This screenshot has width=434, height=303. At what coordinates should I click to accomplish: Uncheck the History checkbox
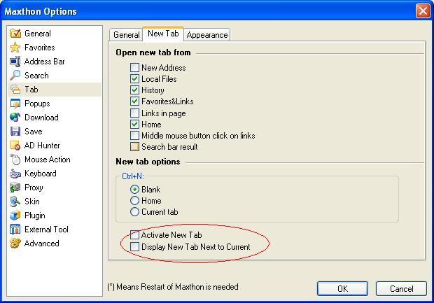coord(134,90)
